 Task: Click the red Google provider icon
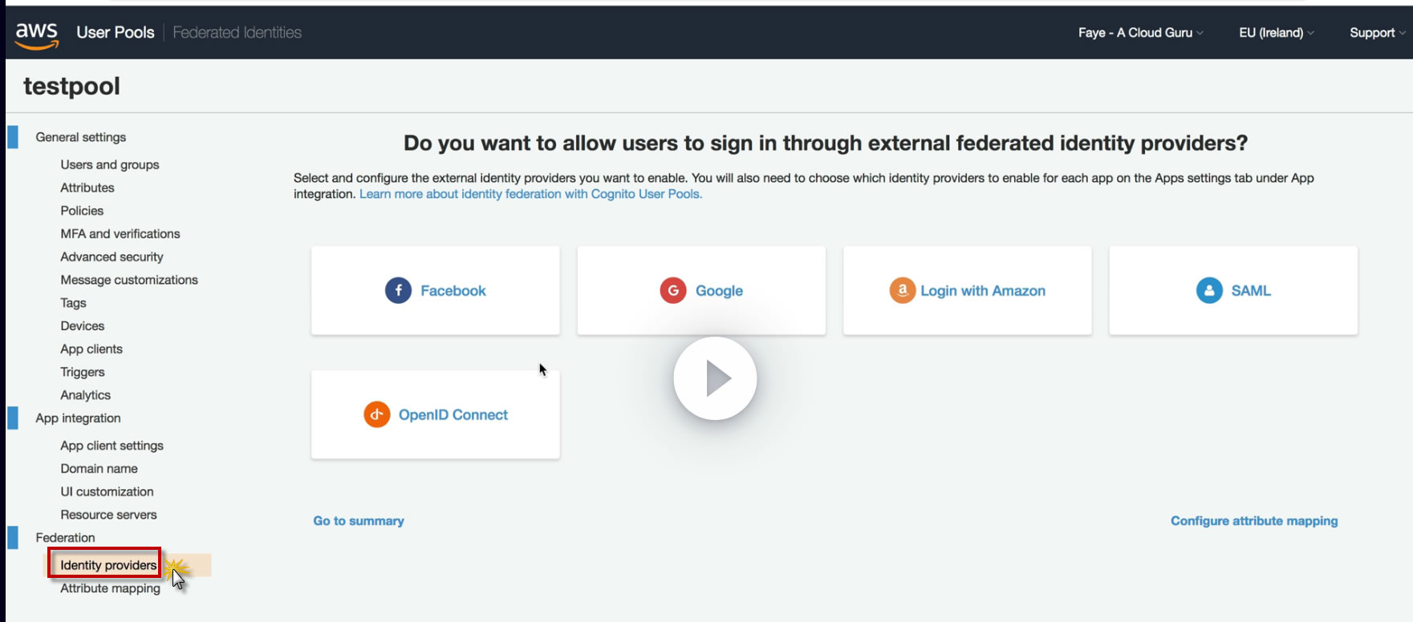(673, 290)
